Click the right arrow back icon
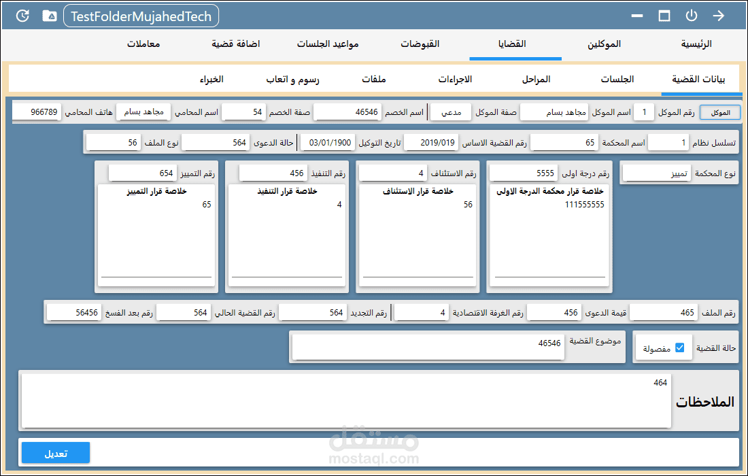 pos(719,16)
